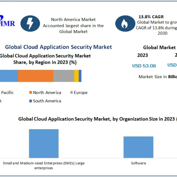The height and width of the screenshot is (177, 177).
Task: Click the 'USD 53.08' value
Action: (144, 66)
